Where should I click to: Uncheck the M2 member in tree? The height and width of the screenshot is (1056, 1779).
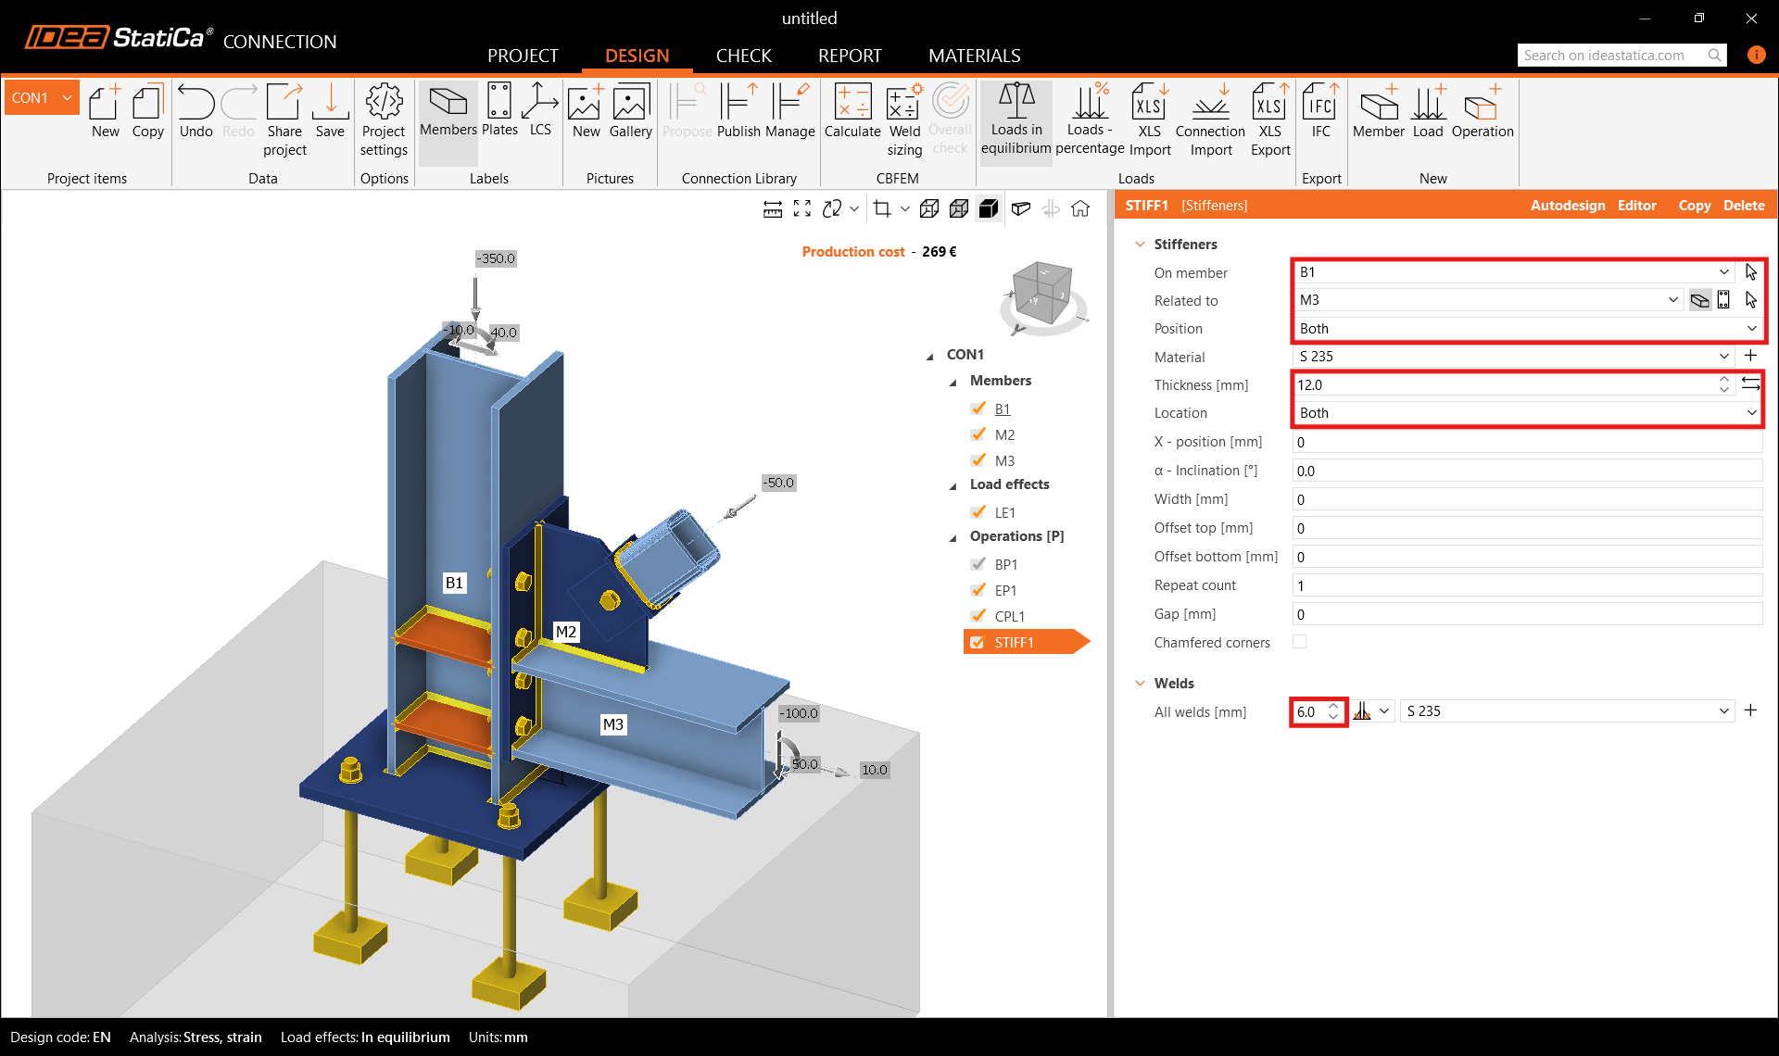(x=978, y=434)
